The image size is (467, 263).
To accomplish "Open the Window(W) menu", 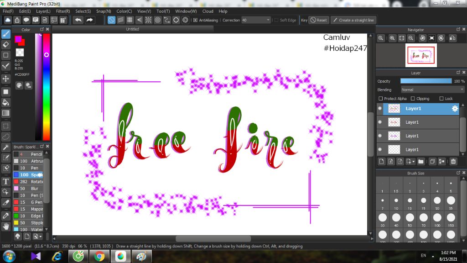I will click(186, 11).
